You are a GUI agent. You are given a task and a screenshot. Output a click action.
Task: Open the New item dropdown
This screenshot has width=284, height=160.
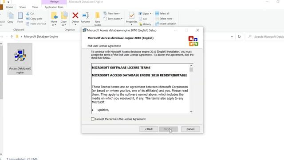112,13
